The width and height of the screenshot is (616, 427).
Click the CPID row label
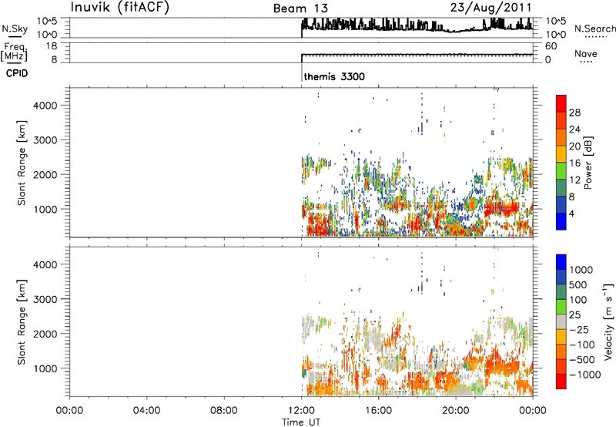[x=17, y=73]
